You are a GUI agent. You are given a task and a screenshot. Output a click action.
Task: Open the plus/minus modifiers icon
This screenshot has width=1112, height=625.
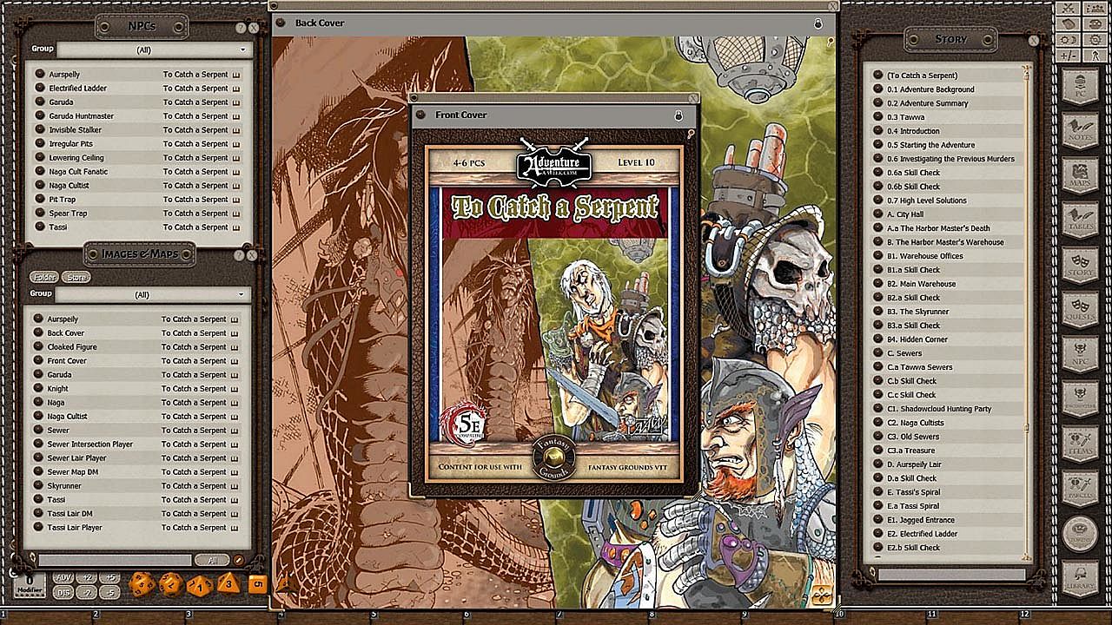pyautogui.click(x=1069, y=56)
